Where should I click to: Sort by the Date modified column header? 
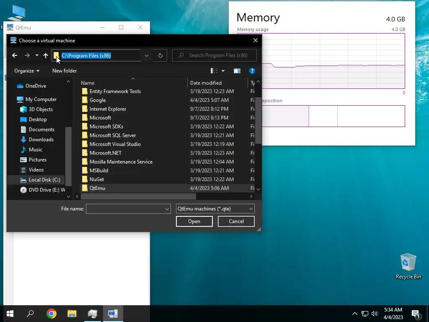point(206,83)
